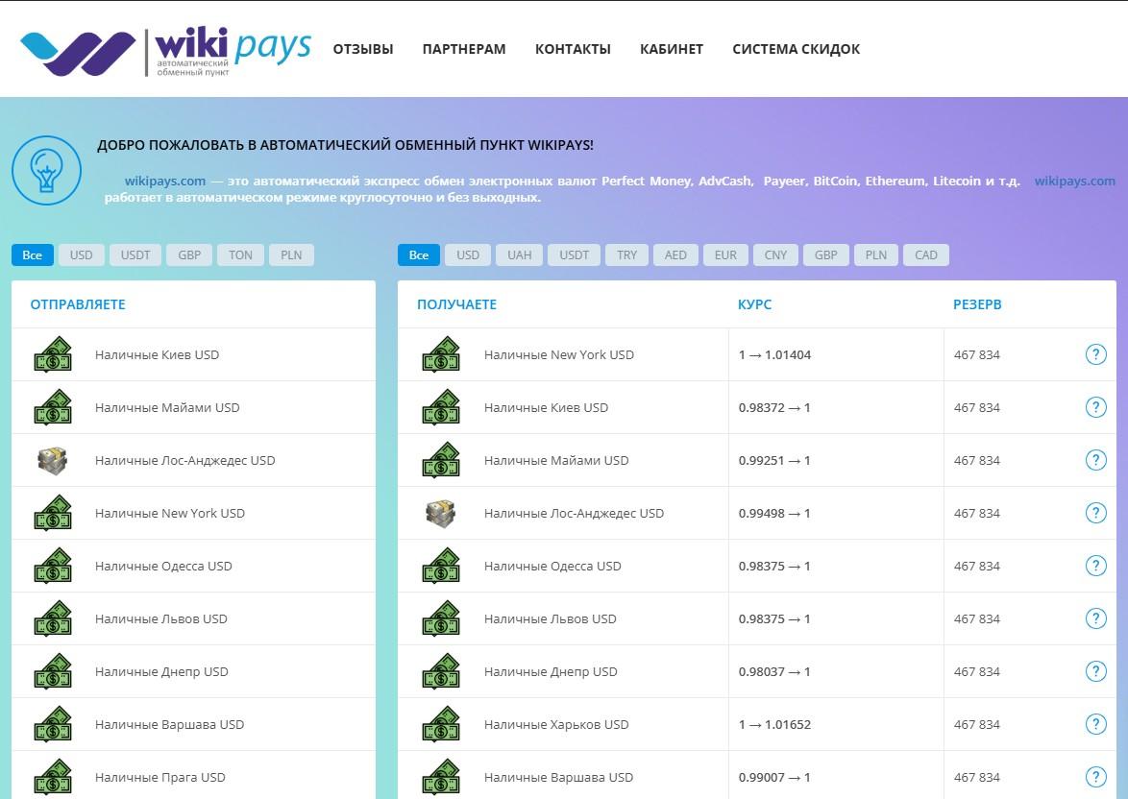Click cash icon for receive Харьков USD
The width and height of the screenshot is (1128, 799).
[x=441, y=724]
